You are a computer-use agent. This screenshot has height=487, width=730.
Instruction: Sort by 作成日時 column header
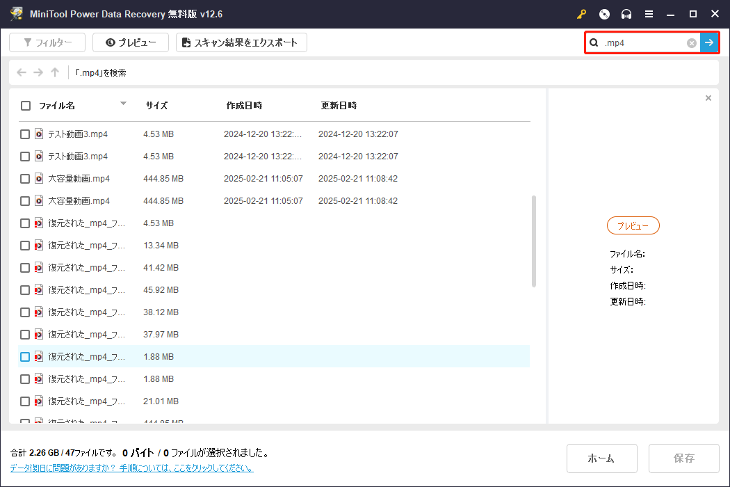(244, 106)
